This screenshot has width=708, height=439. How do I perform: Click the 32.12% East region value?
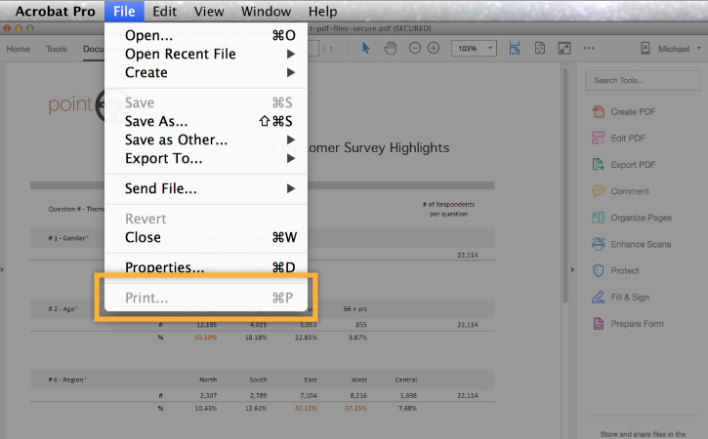306,408
